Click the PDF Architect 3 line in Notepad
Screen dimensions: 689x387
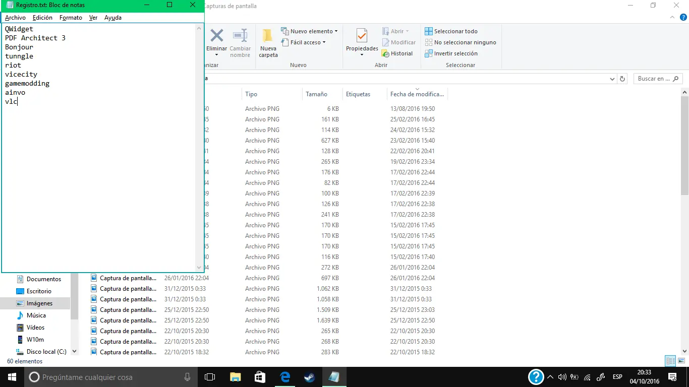[x=35, y=38]
